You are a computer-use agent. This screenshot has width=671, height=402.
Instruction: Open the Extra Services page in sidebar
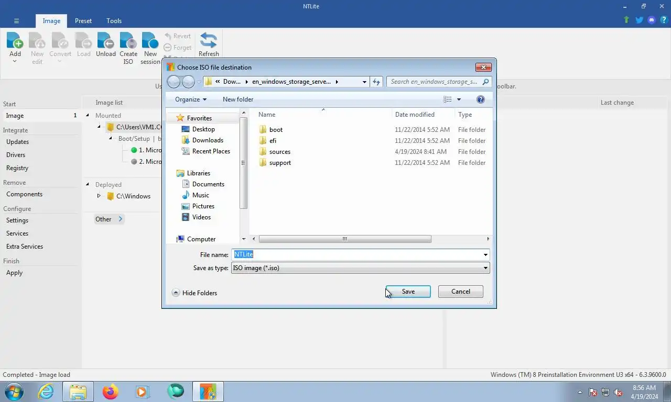25,247
